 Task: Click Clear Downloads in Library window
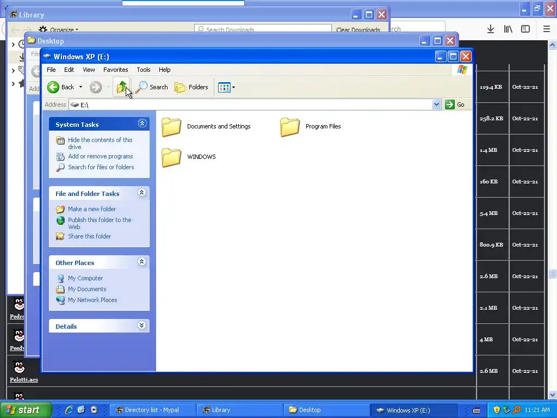[x=358, y=30]
